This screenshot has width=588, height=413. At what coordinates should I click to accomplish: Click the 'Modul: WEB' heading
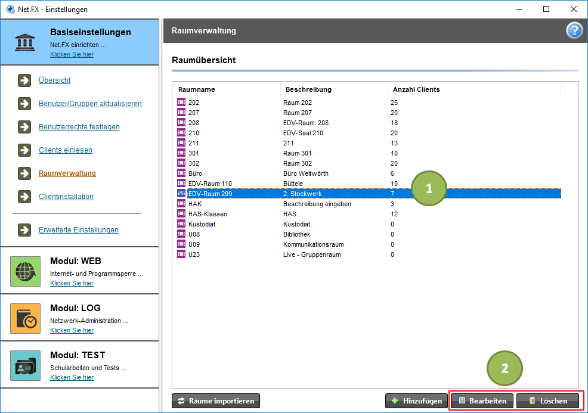tap(75, 261)
